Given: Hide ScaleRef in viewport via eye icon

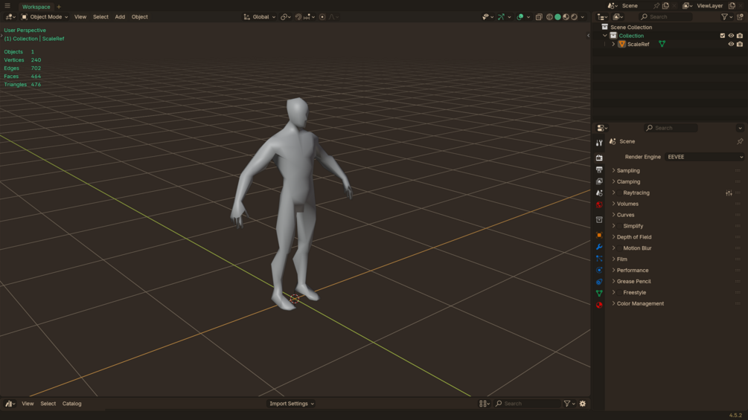Looking at the screenshot, I should pos(731,44).
